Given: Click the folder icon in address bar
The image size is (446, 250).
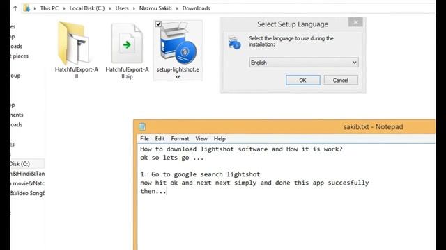Looking at the screenshot, I should click(x=26, y=8).
